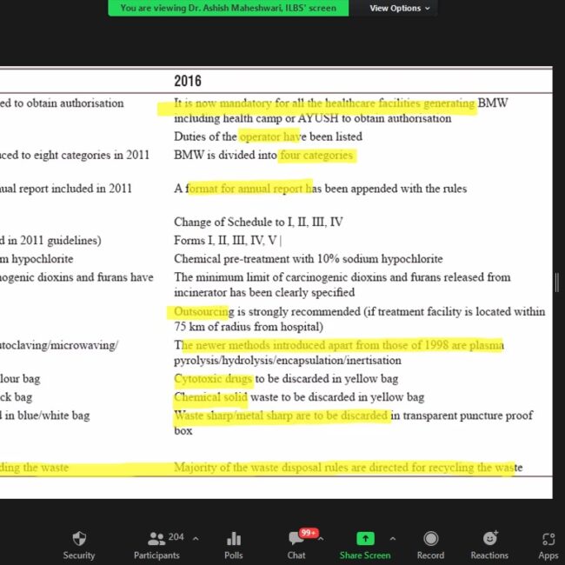Click the participant count 204
The height and width of the screenshot is (565, 565).
tap(177, 537)
